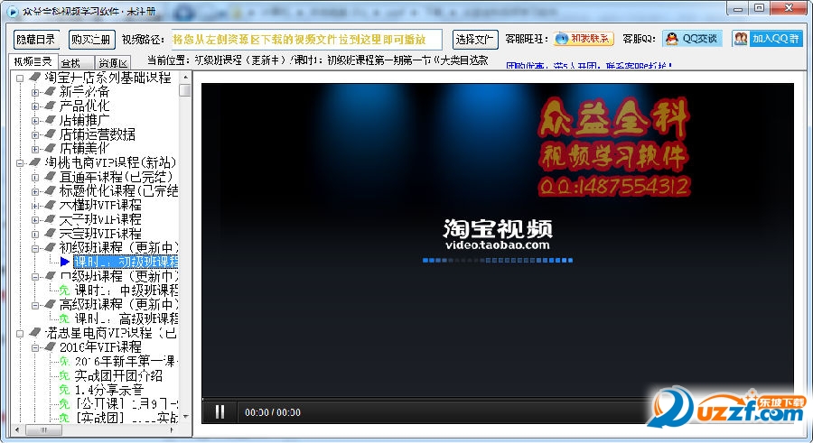
Task: Click the blue play arrow beside the selected lesson
Action: [65, 262]
